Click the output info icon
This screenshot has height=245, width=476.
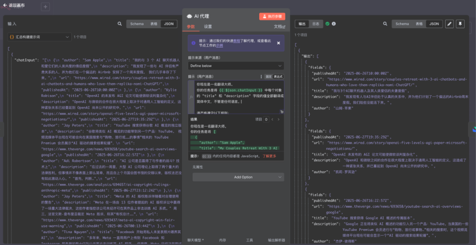pos(334,24)
